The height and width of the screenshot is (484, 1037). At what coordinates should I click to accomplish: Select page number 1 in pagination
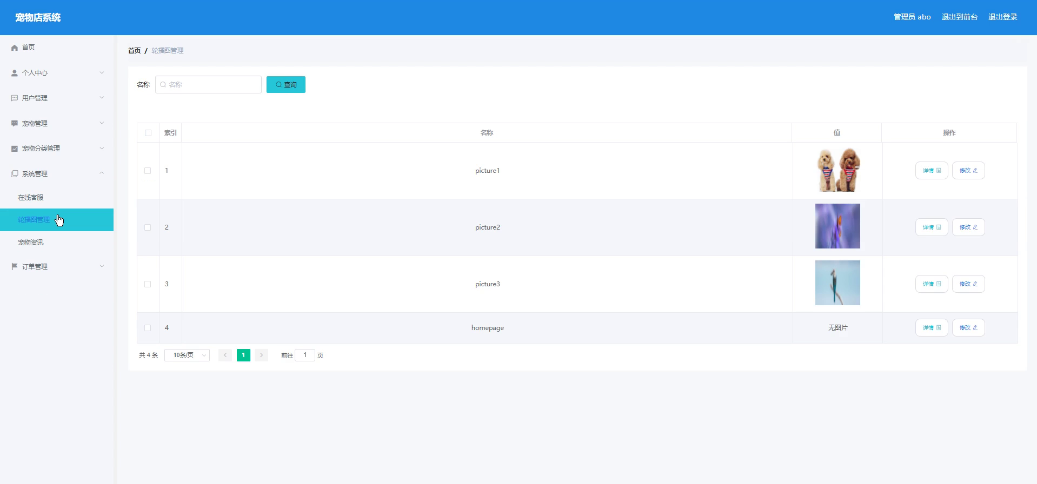pos(243,355)
